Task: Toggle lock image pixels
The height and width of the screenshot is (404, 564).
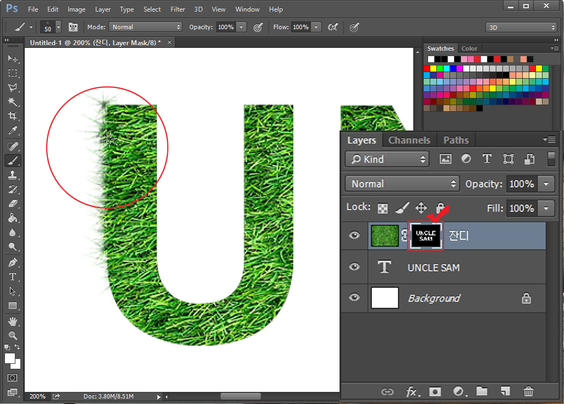Action: pyautogui.click(x=402, y=208)
